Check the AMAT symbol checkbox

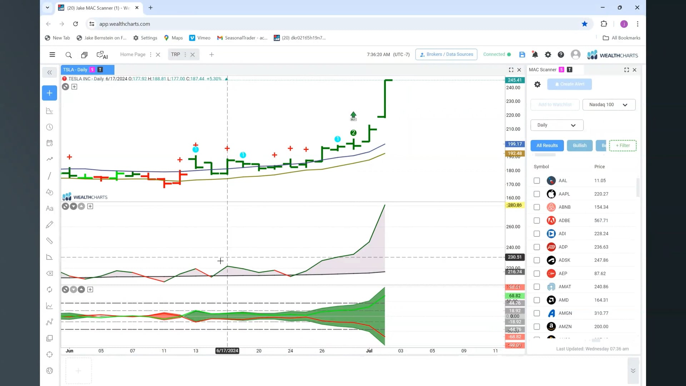coord(537,287)
